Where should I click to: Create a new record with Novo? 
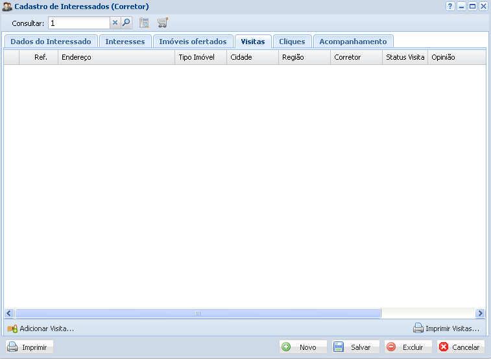coord(303,347)
